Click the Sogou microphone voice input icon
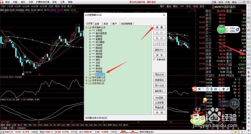 point(211,89)
